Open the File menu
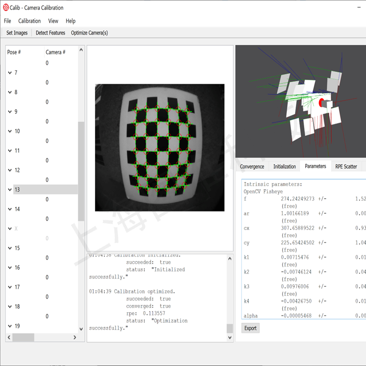This screenshot has height=366, width=366. (x=7, y=21)
